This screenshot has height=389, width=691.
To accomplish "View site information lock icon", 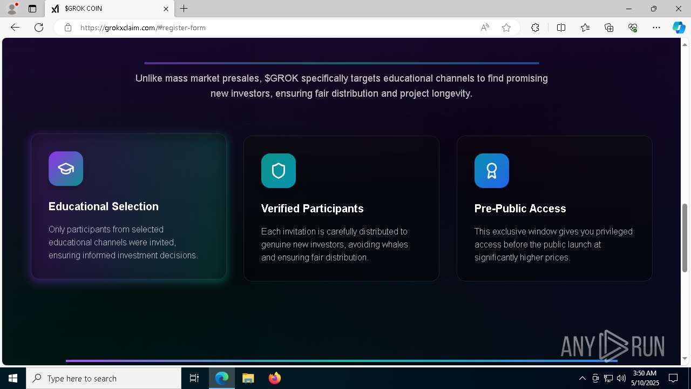I will (68, 28).
